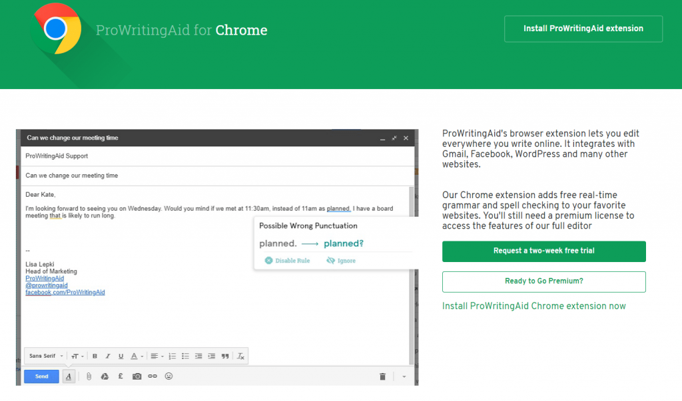This screenshot has height=401, width=682.
Task: Click the compose window scrollbar
Action: (412, 275)
